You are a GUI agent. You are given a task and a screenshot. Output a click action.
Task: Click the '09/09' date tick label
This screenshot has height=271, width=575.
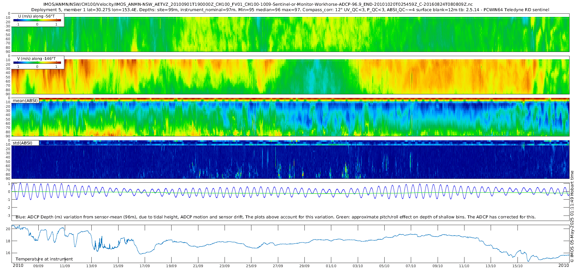coord(38,266)
